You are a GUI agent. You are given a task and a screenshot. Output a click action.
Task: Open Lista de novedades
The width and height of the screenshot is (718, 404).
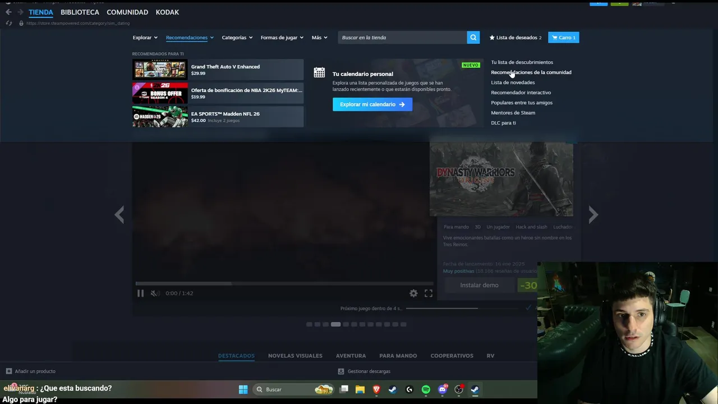click(x=513, y=82)
